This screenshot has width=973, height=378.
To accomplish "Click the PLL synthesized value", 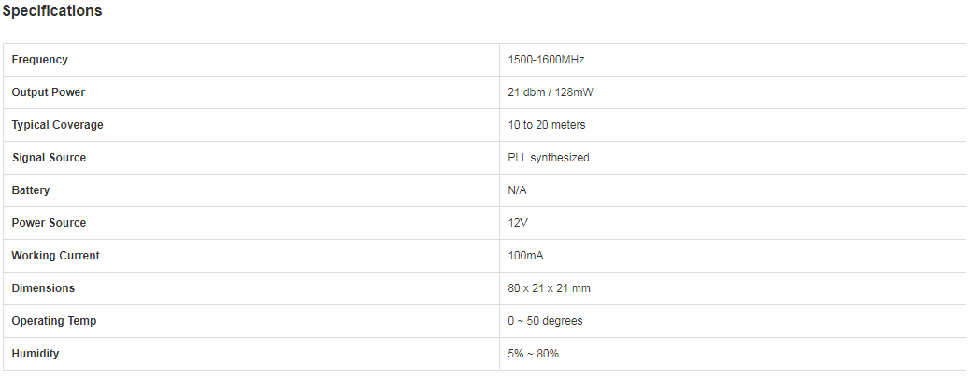I will (549, 158).
